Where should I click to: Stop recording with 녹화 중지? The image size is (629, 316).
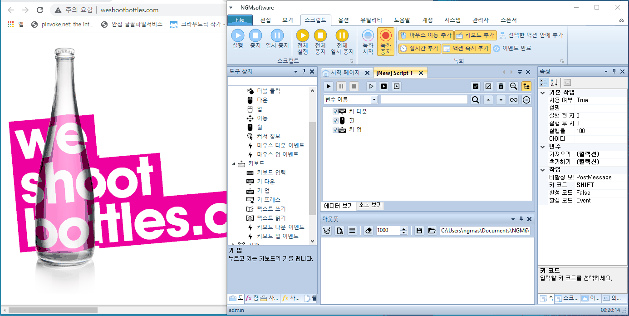coord(385,41)
